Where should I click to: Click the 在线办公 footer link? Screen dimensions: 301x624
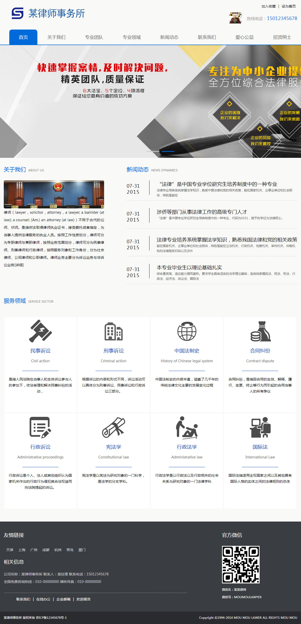(43, 599)
